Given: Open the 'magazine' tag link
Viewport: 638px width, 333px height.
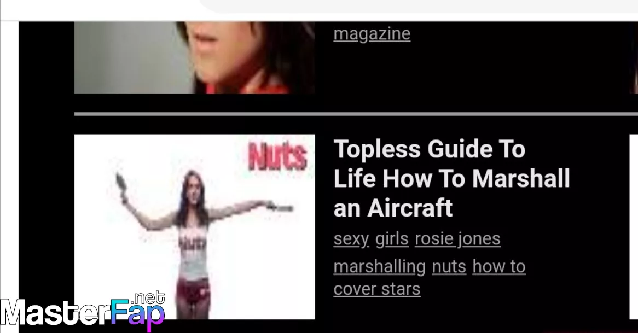Looking at the screenshot, I should pyautogui.click(x=372, y=34).
